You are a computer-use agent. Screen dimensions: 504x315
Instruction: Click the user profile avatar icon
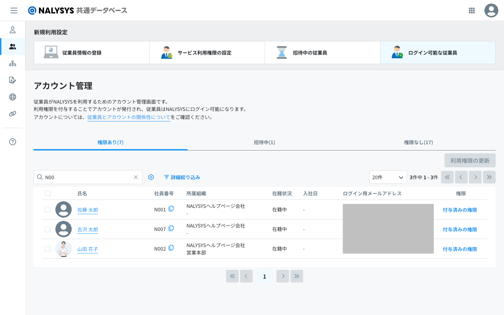click(491, 10)
